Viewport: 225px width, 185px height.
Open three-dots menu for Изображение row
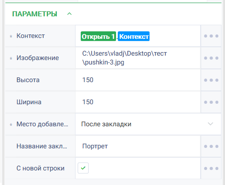pos(211,58)
